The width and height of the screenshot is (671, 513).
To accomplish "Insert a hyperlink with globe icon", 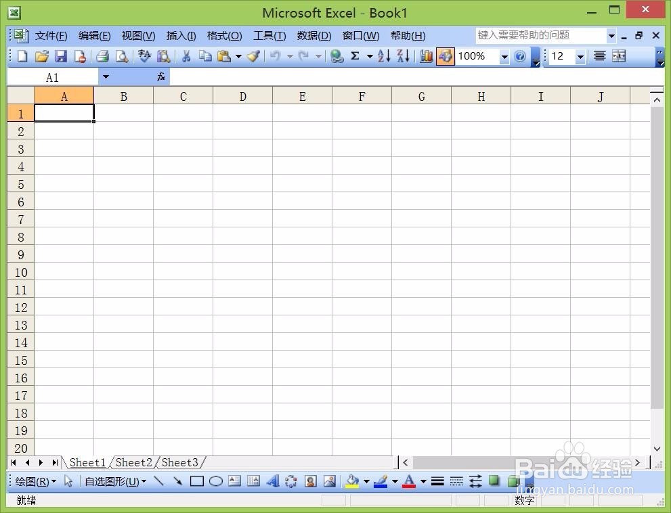I will pyautogui.click(x=337, y=56).
